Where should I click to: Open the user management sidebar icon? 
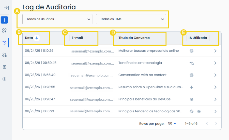(4, 55)
